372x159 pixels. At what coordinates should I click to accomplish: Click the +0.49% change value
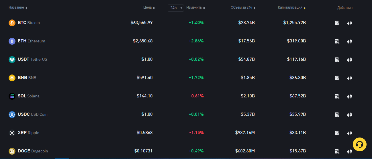point(196,151)
